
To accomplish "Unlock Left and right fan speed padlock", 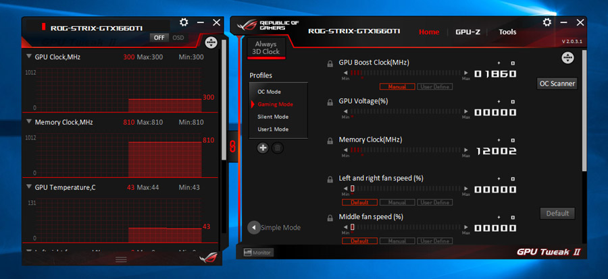I will pos(330,179).
